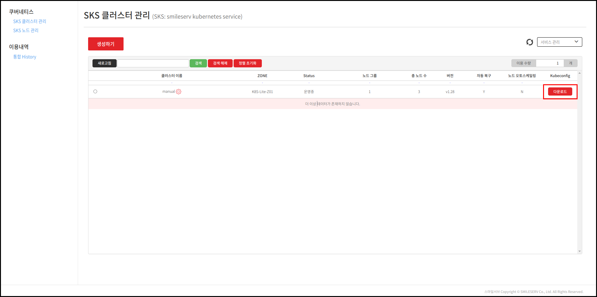The height and width of the screenshot is (297, 597).
Task: Click the 정렬 초기화 reset sort button
Action: (247, 63)
